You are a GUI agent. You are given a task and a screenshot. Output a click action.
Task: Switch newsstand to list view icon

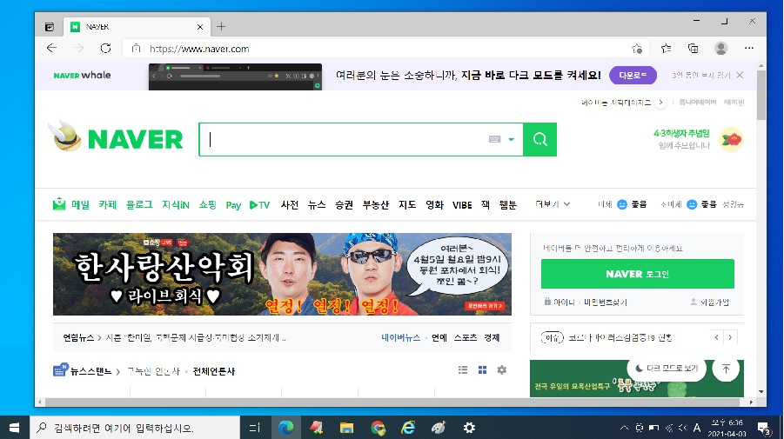pyautogui.click(x=463, y=369)
